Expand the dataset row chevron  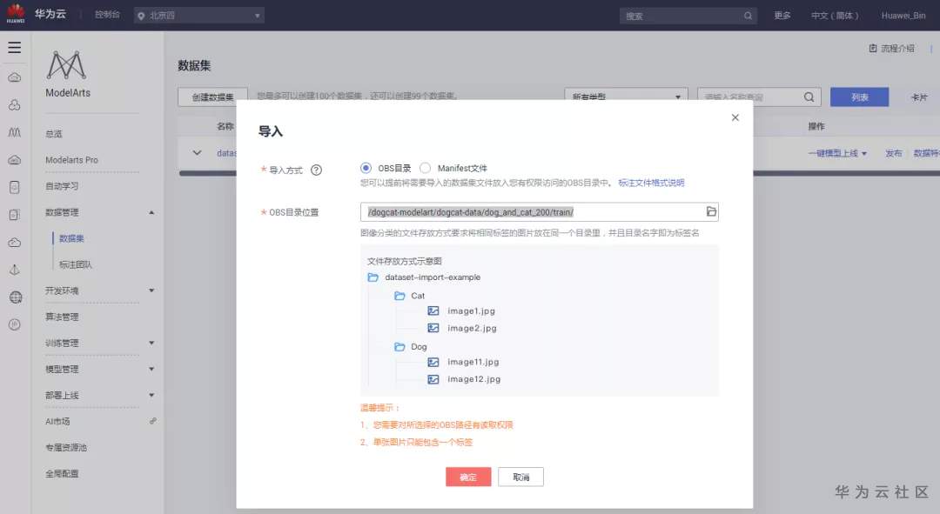click(198, 153)
